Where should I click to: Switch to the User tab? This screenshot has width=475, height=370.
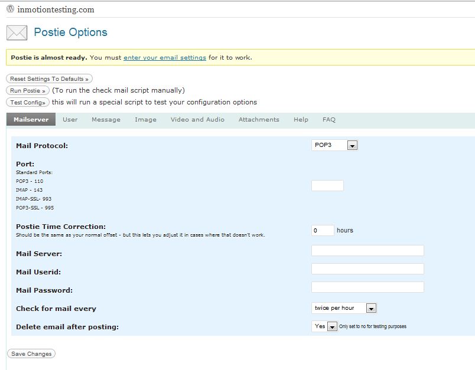pos(70,119)
